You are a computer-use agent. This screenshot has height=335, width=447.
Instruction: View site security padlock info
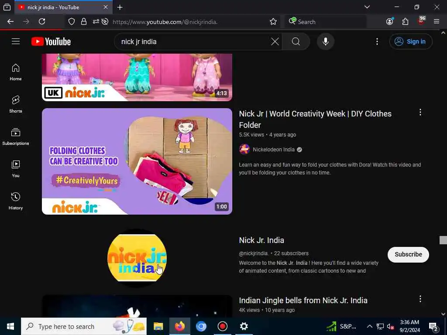83,22
